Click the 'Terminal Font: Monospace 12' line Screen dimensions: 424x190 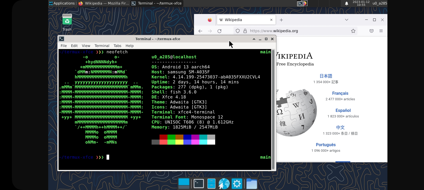tap(187, 117)
